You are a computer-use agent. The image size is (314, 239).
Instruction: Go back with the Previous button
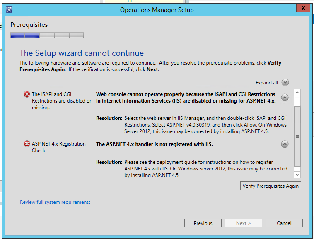[x=203, y=223]
